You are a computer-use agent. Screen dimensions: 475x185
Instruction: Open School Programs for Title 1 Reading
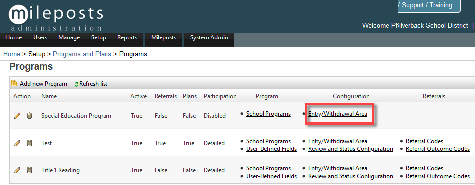point(268,168)
